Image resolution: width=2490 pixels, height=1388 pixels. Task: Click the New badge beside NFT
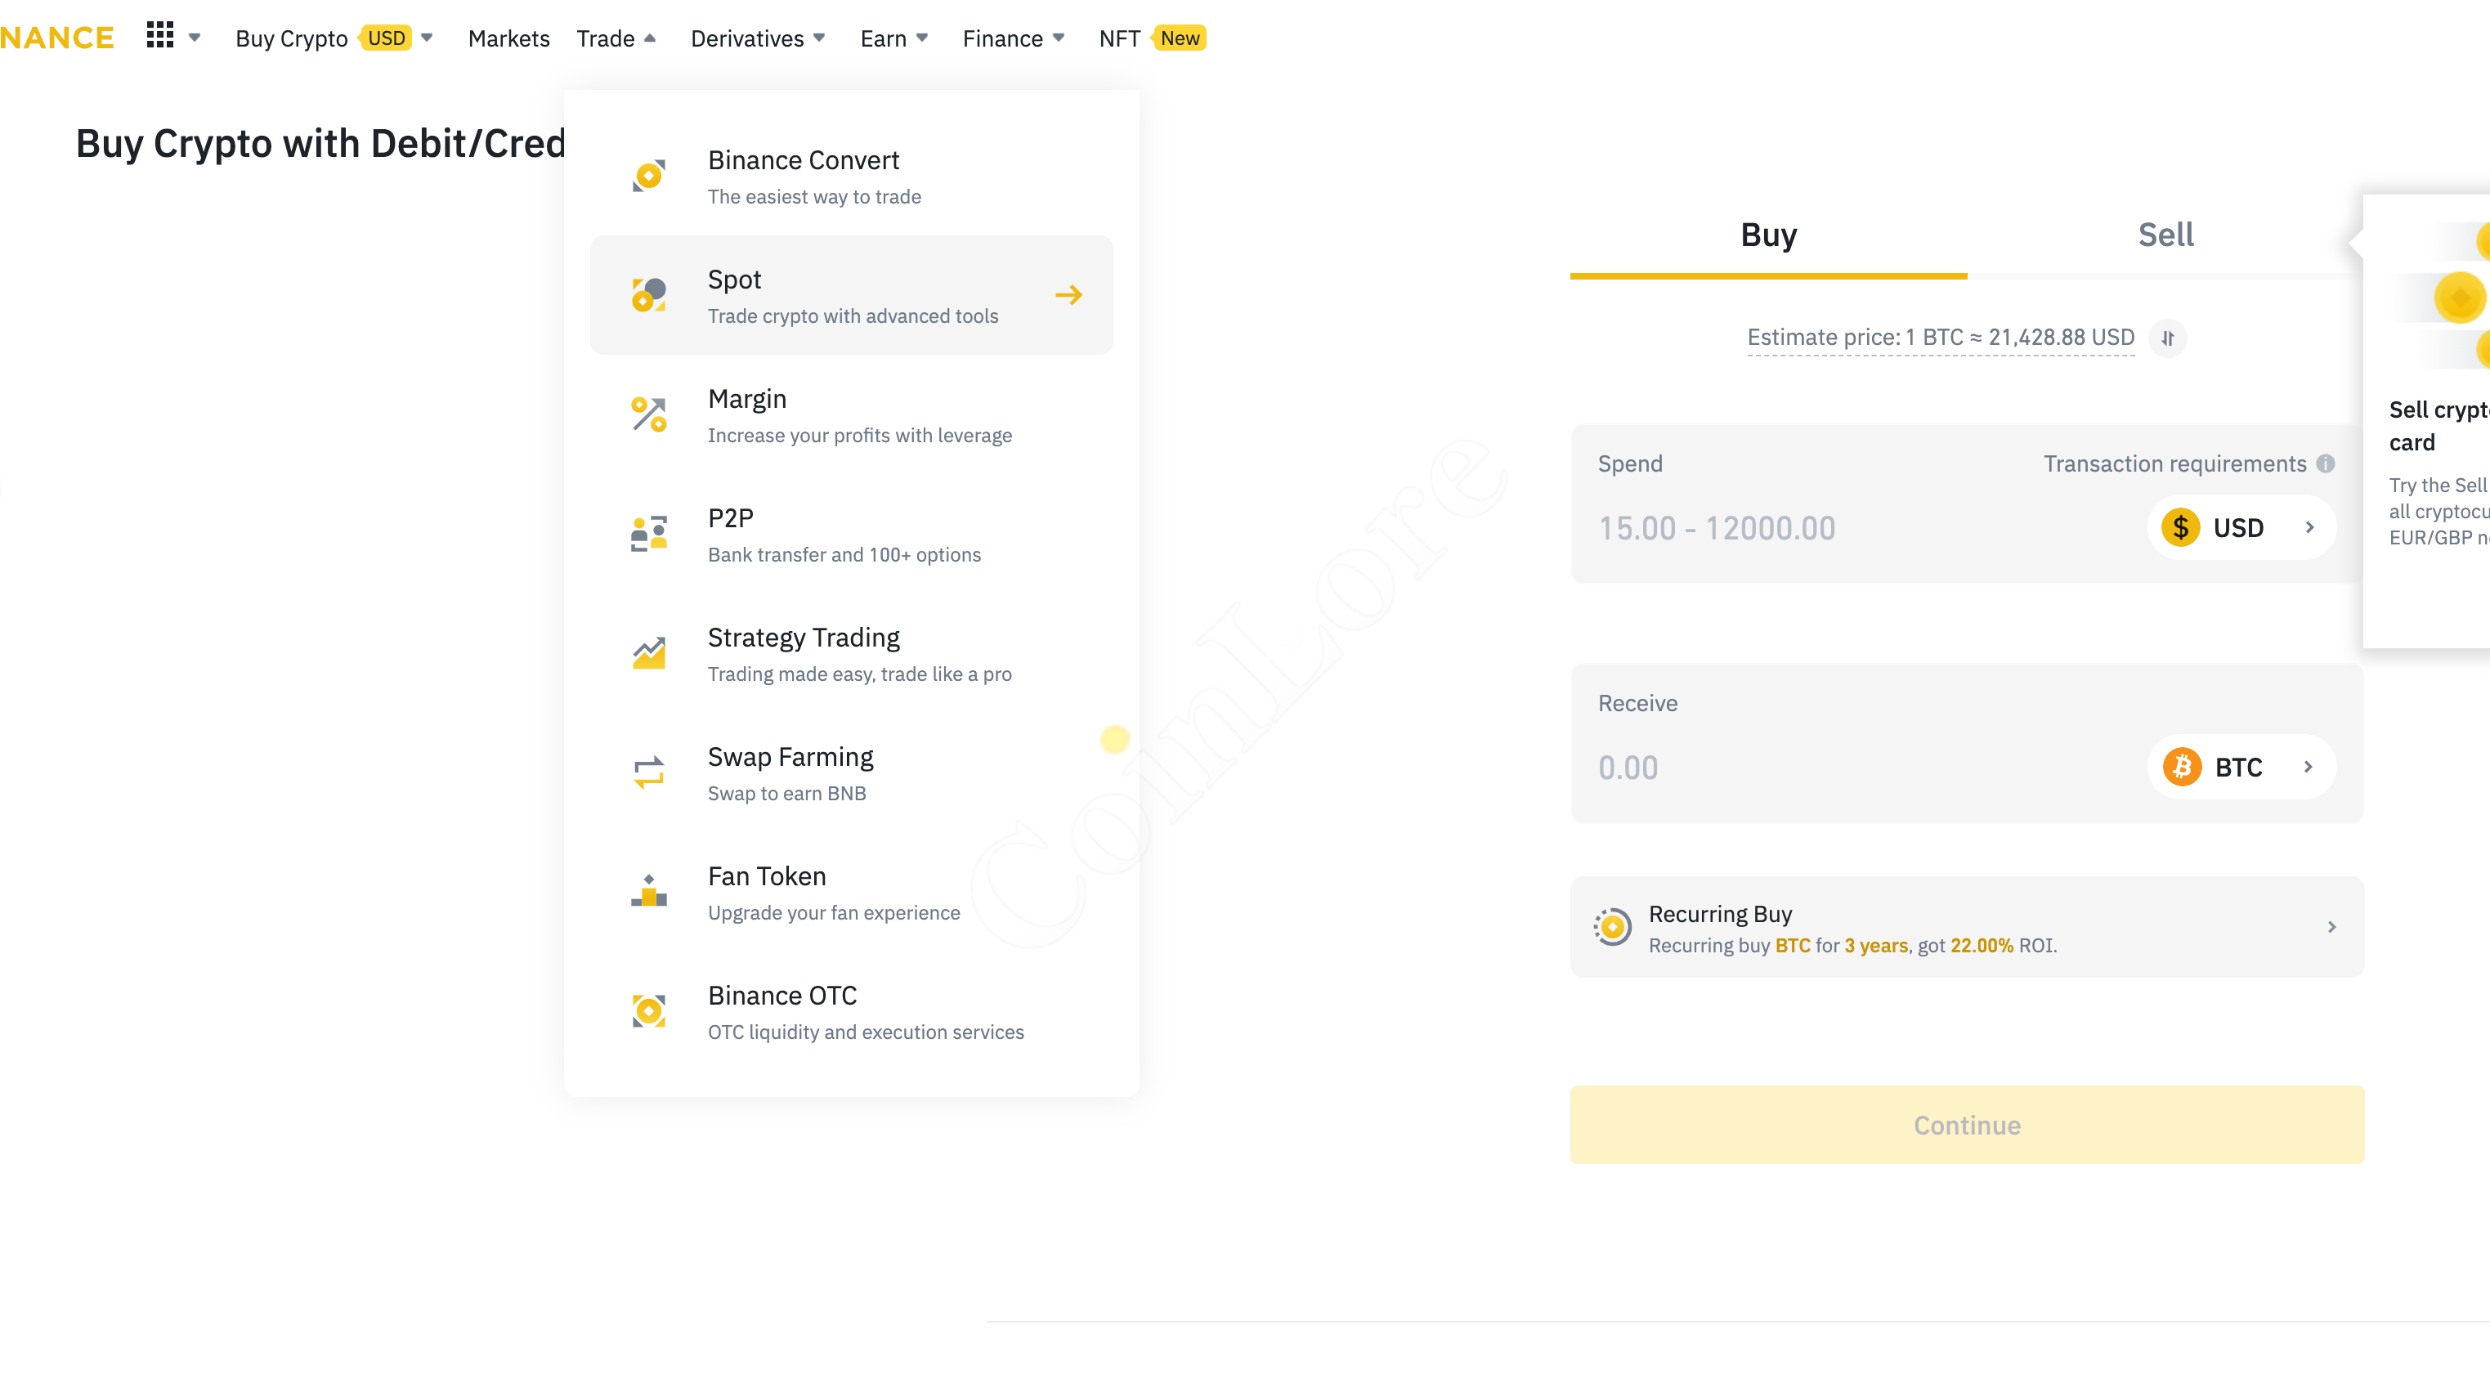point(1180,38)
